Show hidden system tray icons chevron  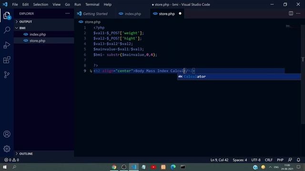(270, 167)
